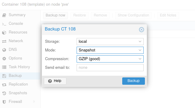This screenshot has width=195, height=108.
Task: Click the Help button in dialog
Action: (55, 81)
